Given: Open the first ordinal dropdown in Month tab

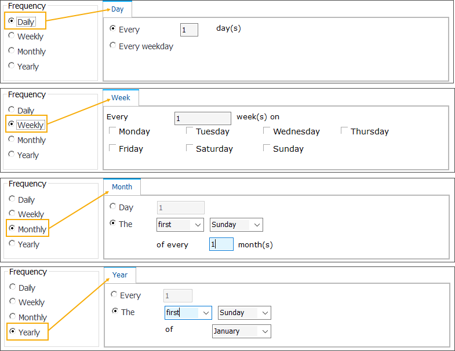Looking at the screenshot, I should coord(180,225).
